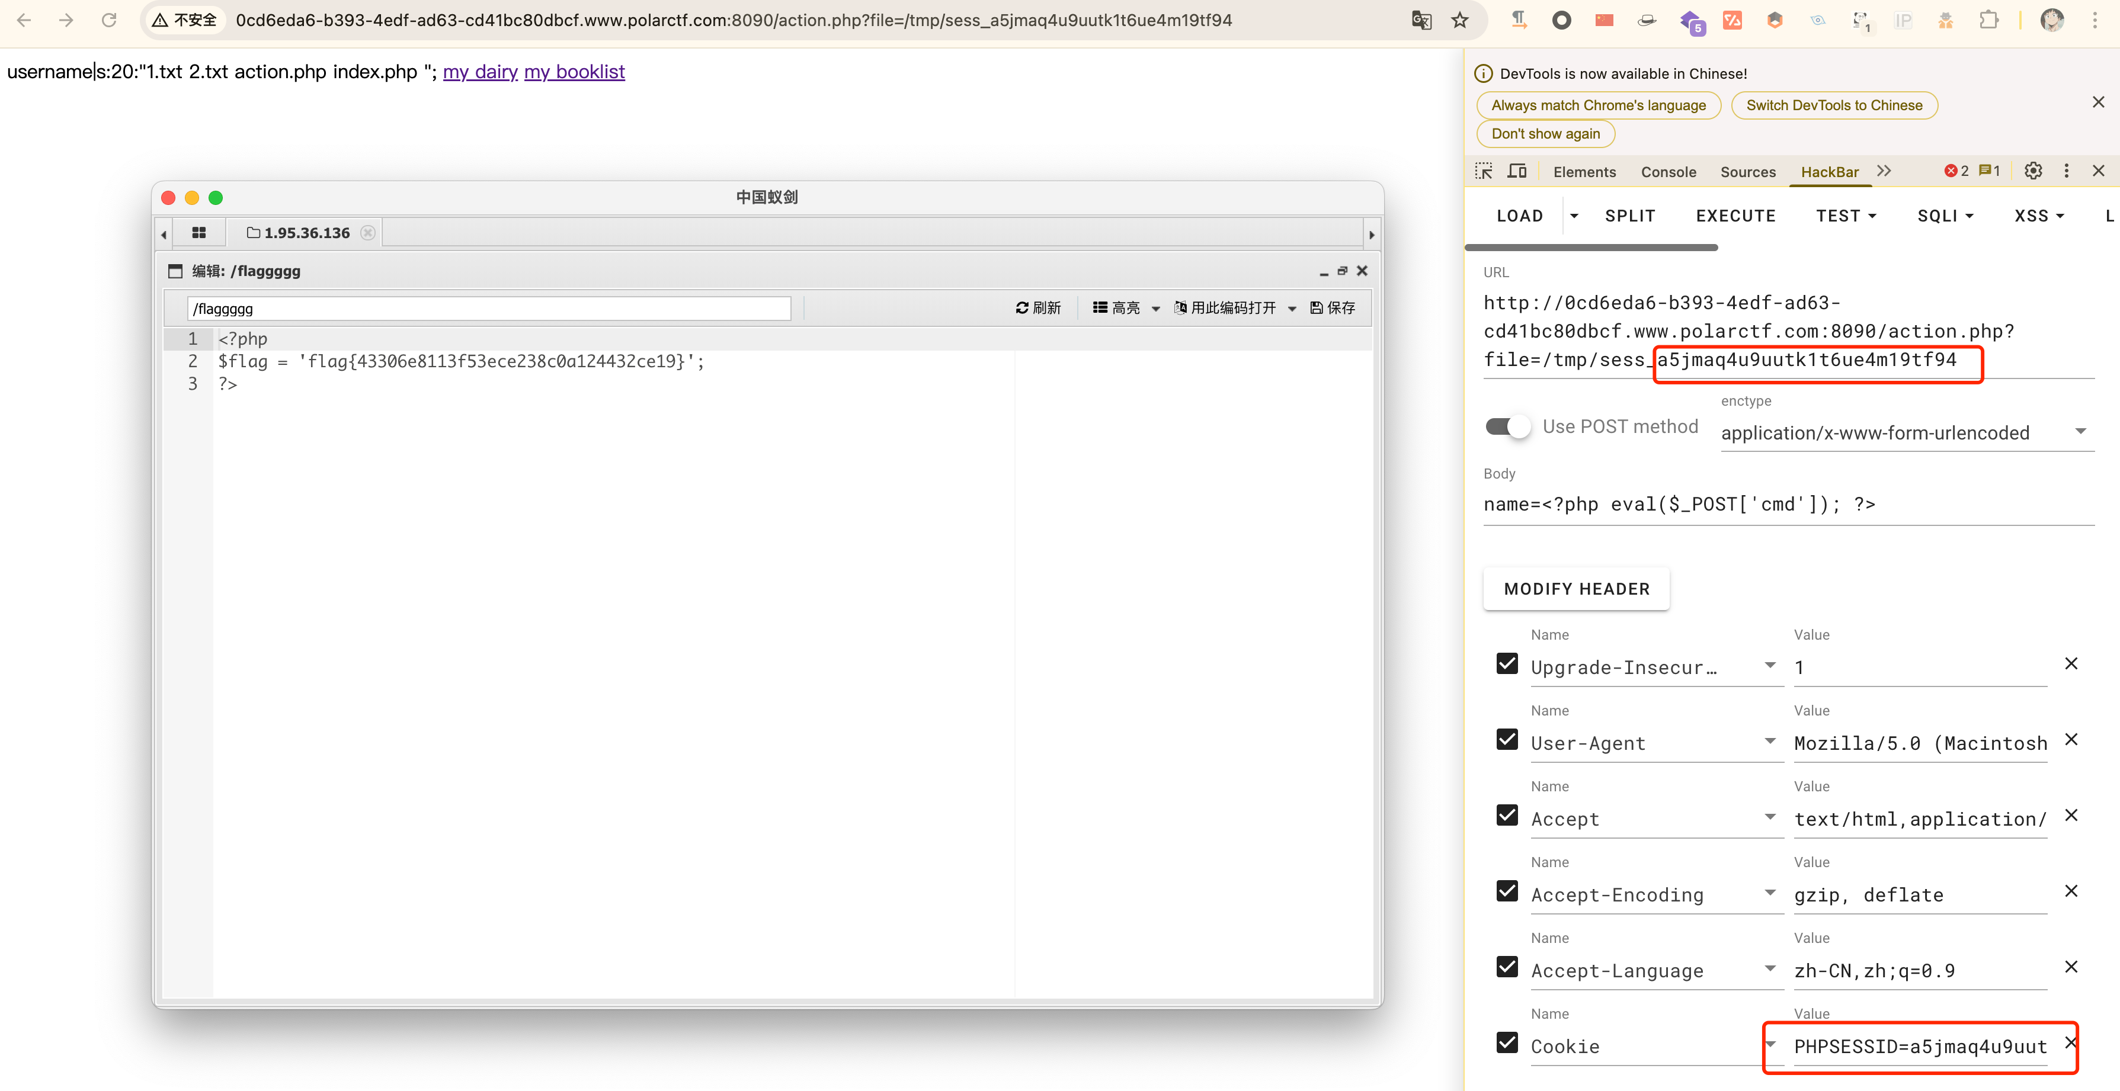The width and height of the screenshot is (2120, 1091).
Task: Bookmark page with the star icon
Action: [1460, 21]
